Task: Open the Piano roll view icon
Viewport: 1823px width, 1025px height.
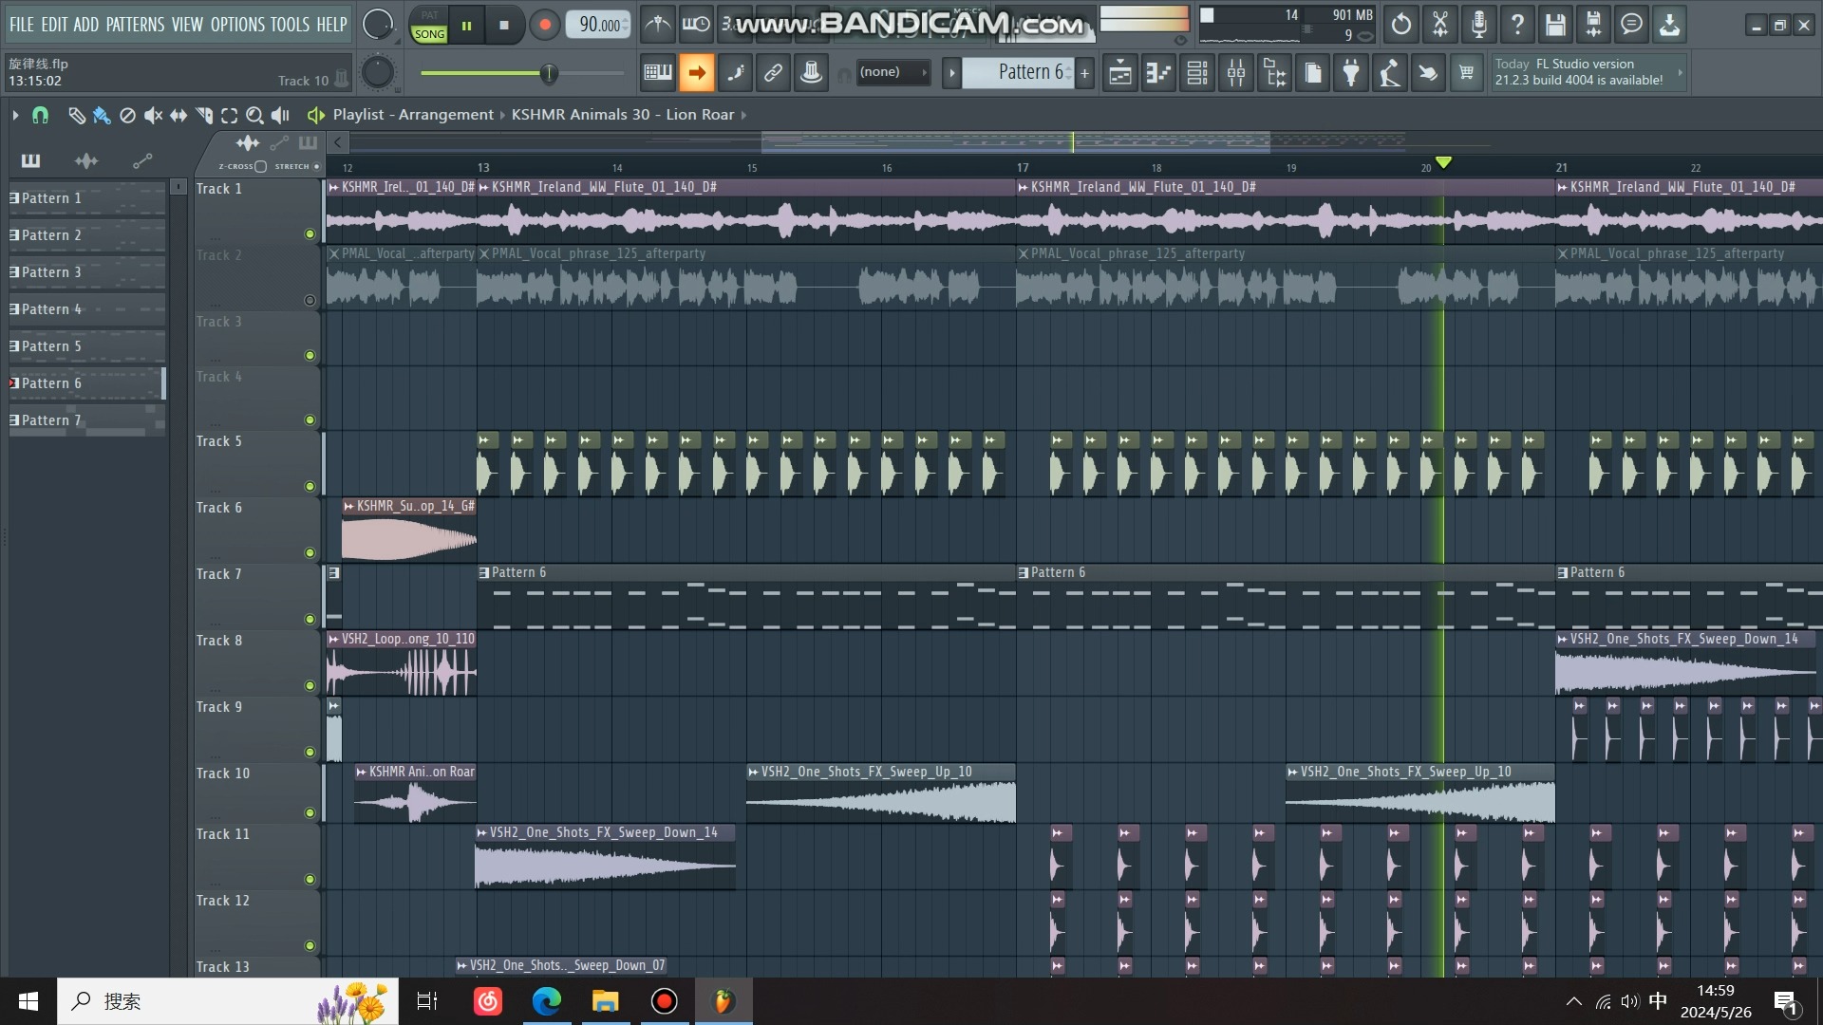Action: pos(1158,72)
